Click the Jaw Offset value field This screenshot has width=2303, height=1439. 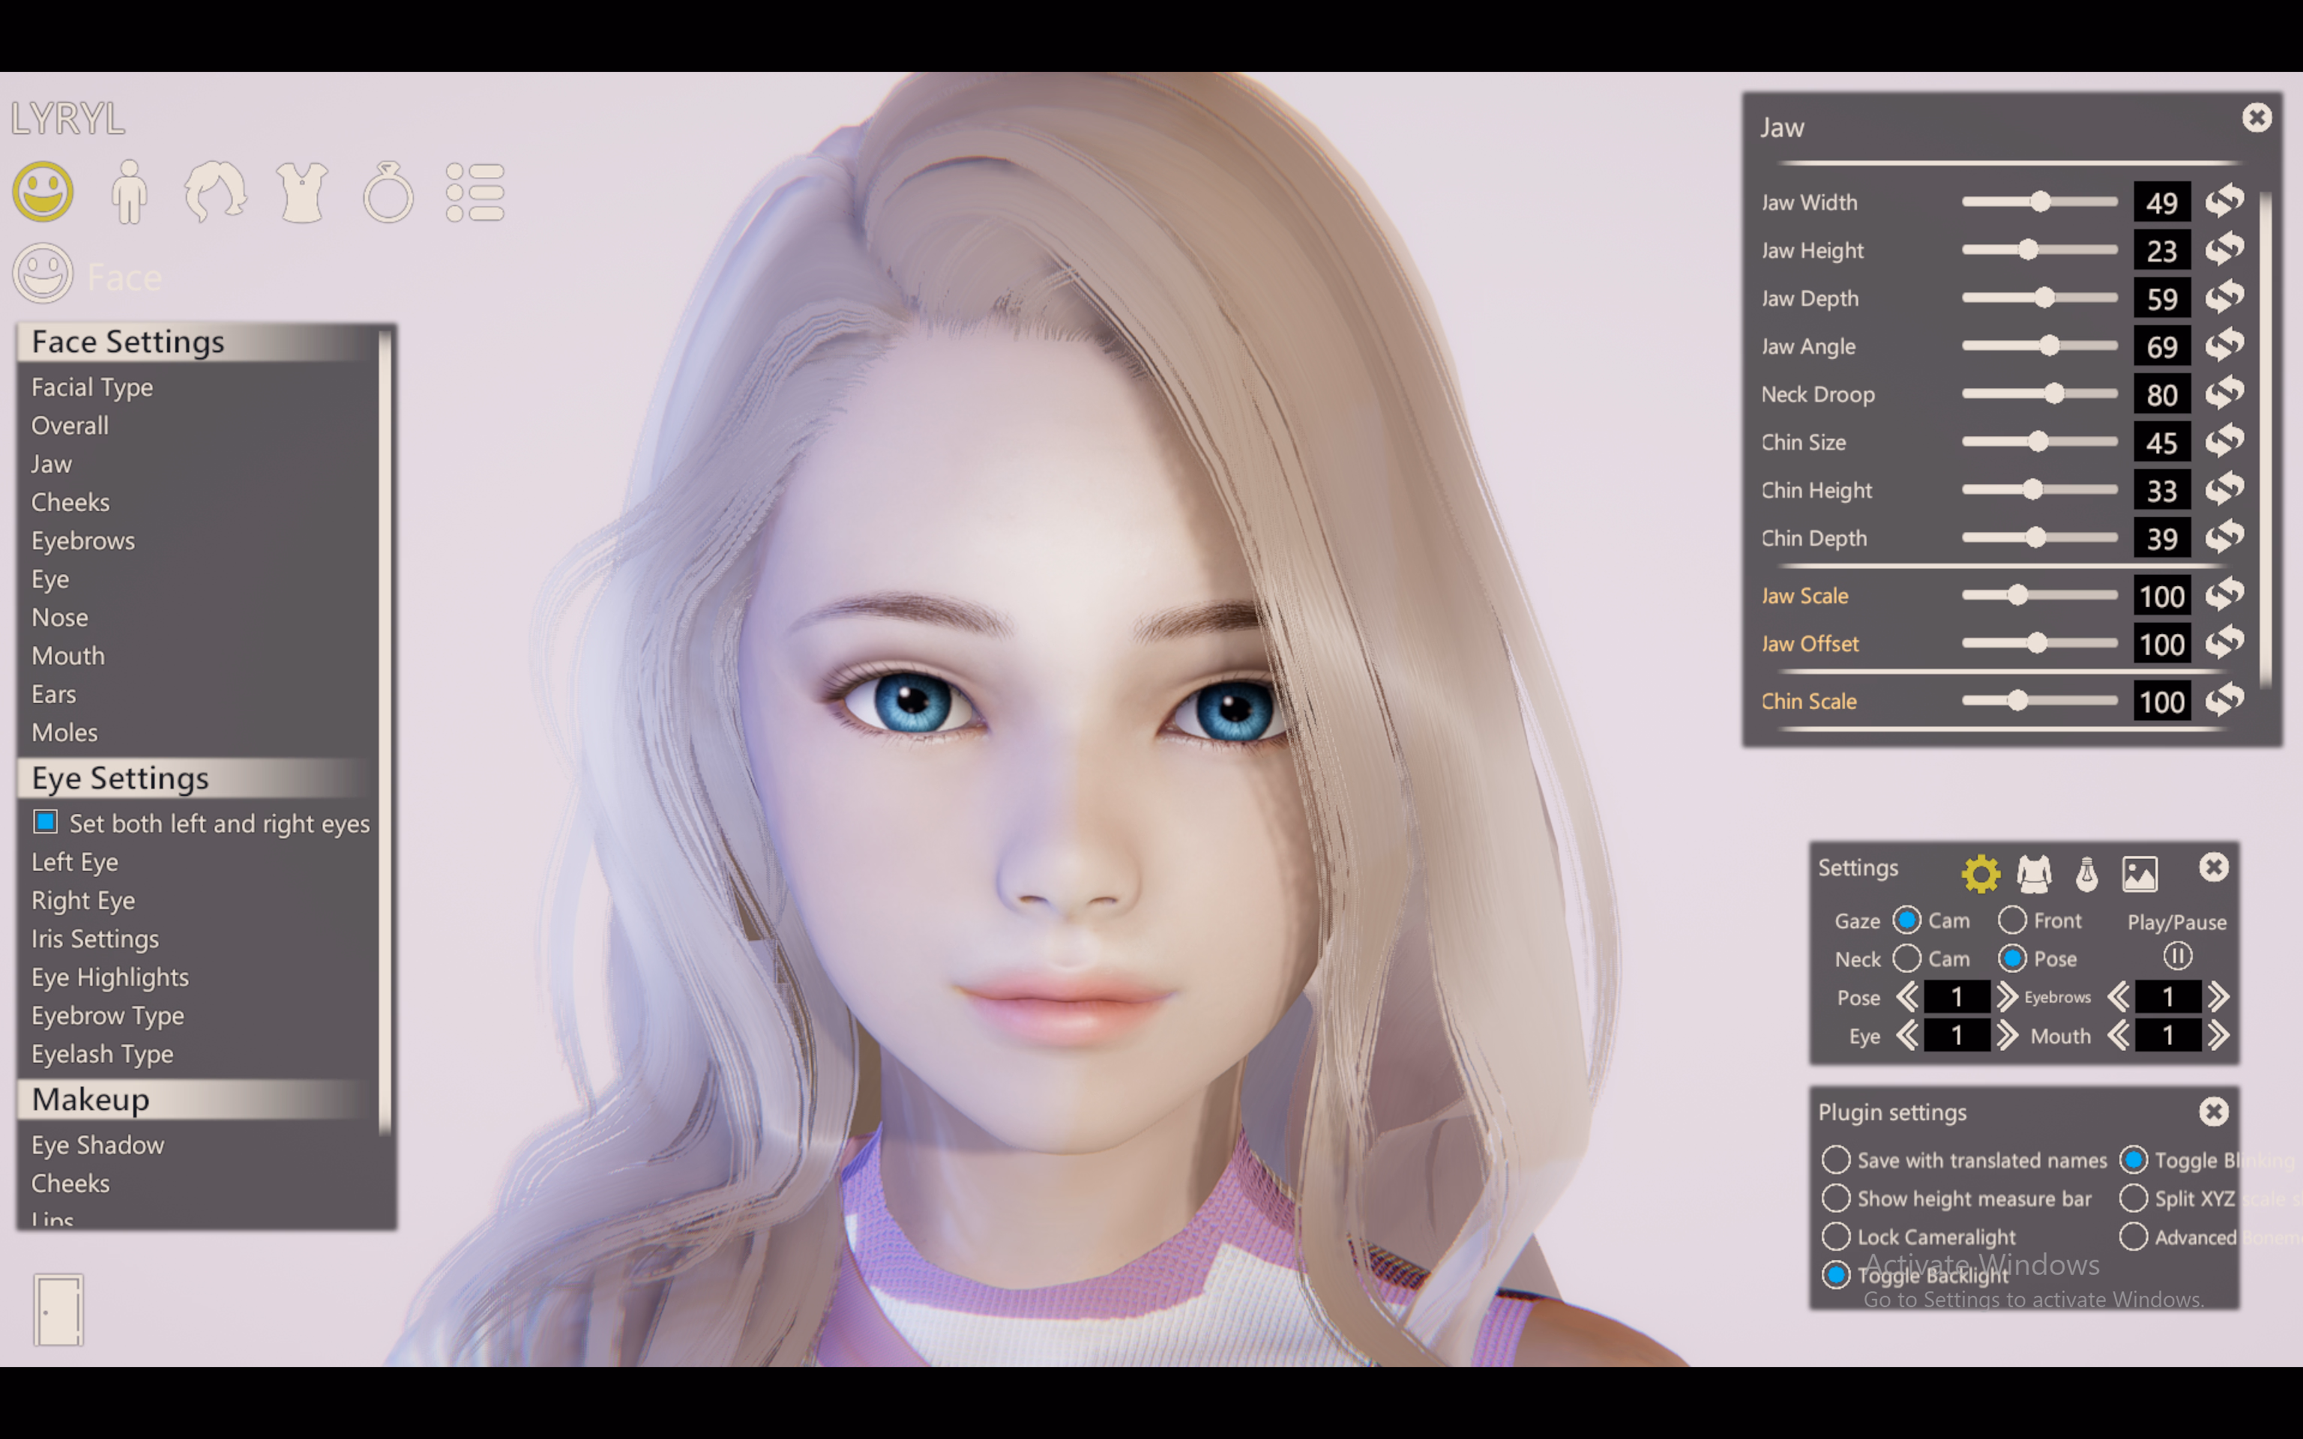point(2161,645)
